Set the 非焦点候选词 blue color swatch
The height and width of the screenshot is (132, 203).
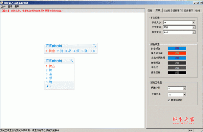177,58
